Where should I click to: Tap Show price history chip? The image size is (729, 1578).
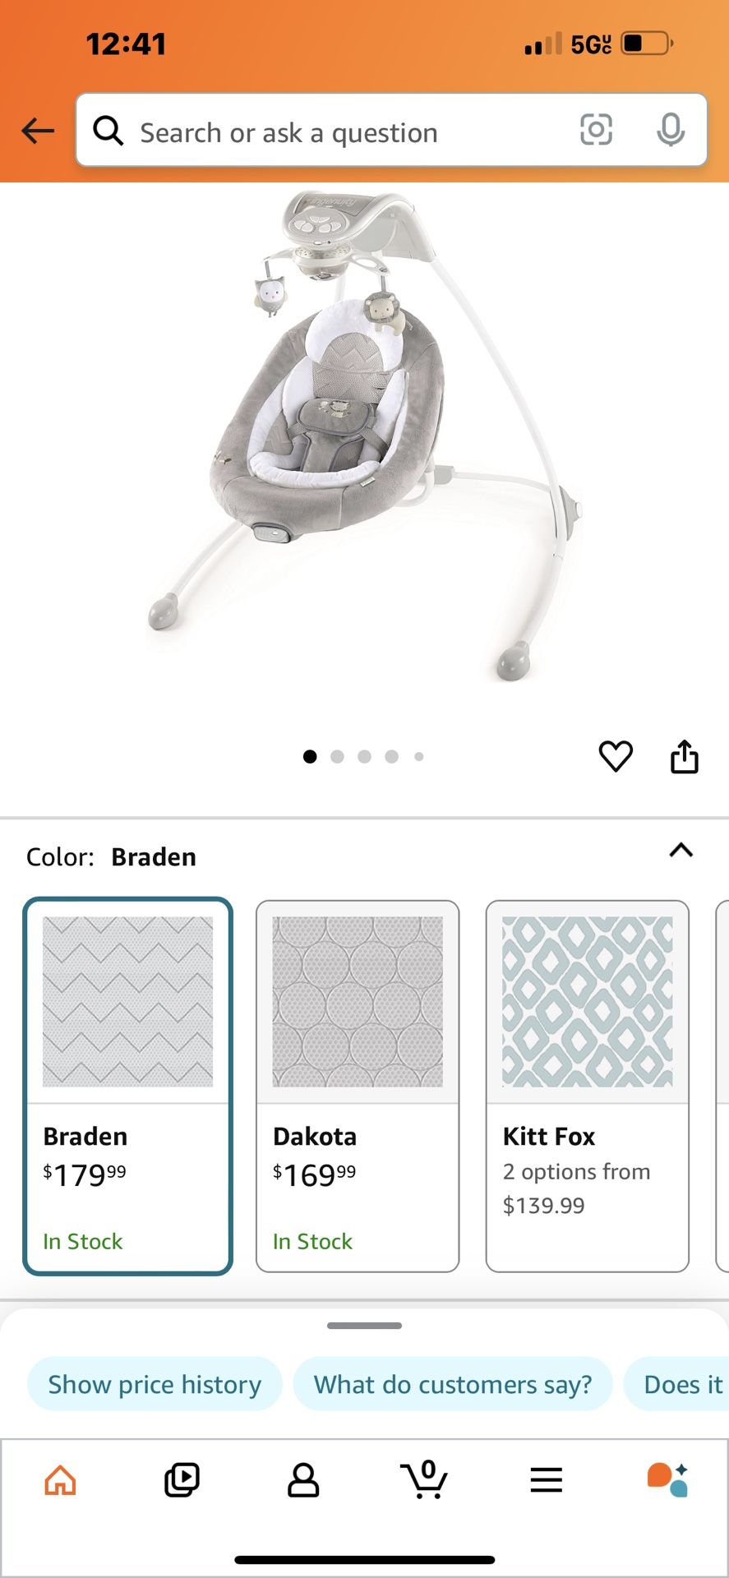tap(155, 1384)
